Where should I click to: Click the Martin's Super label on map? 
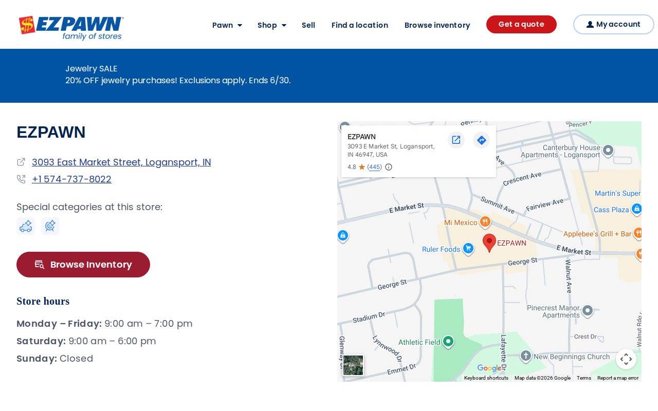[x=618, y=194]
